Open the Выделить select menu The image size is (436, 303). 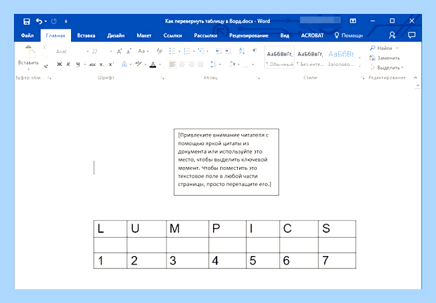point(387,67)
